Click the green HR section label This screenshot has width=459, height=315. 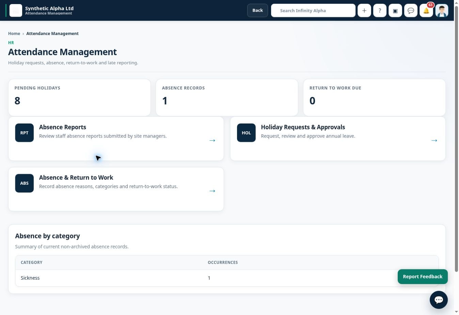(11, 43)
